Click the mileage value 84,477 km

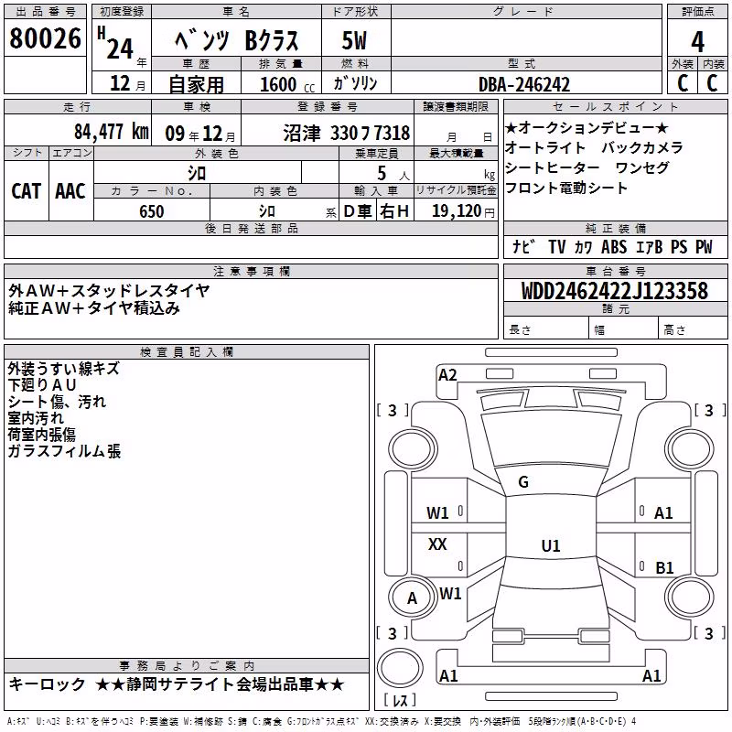pyautogui.click(x=112, y=132)
